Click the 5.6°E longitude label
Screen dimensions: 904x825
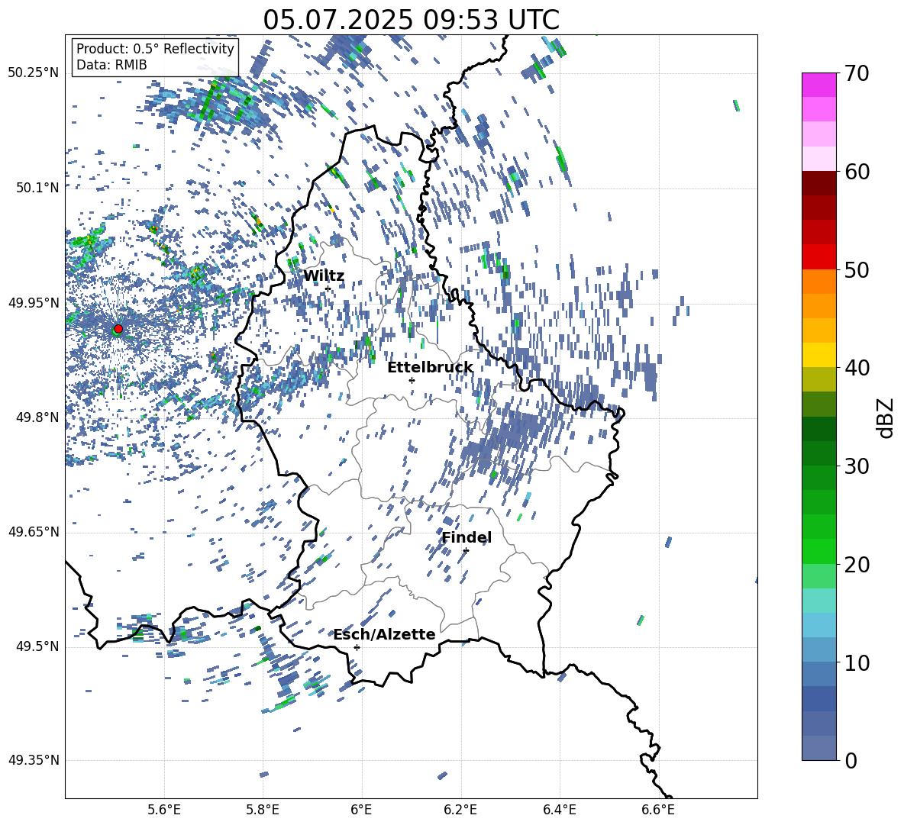coord(164,810)
